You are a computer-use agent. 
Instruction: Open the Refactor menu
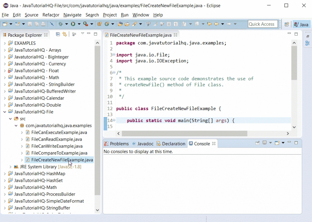(51, 15)
